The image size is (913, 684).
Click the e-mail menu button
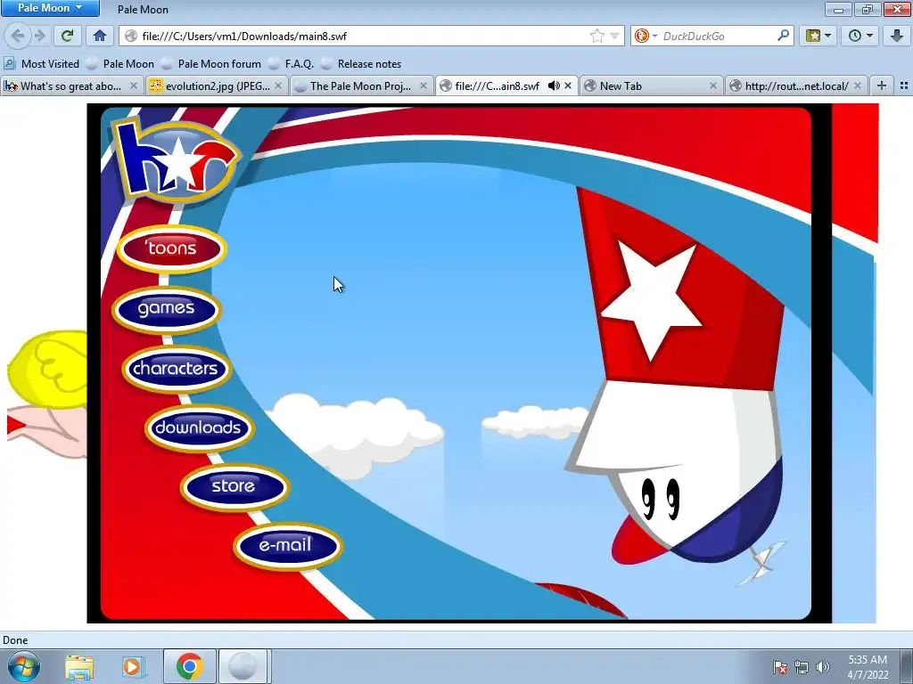[x=287, y=546]
